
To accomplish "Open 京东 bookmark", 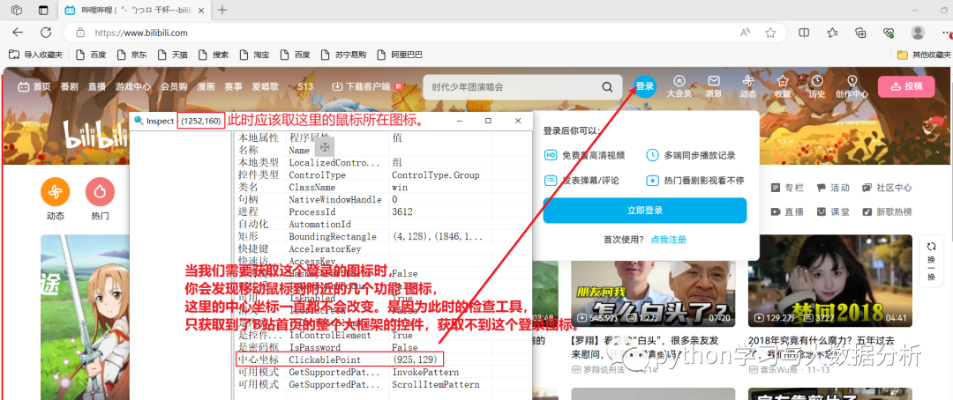I will (133, 55).
